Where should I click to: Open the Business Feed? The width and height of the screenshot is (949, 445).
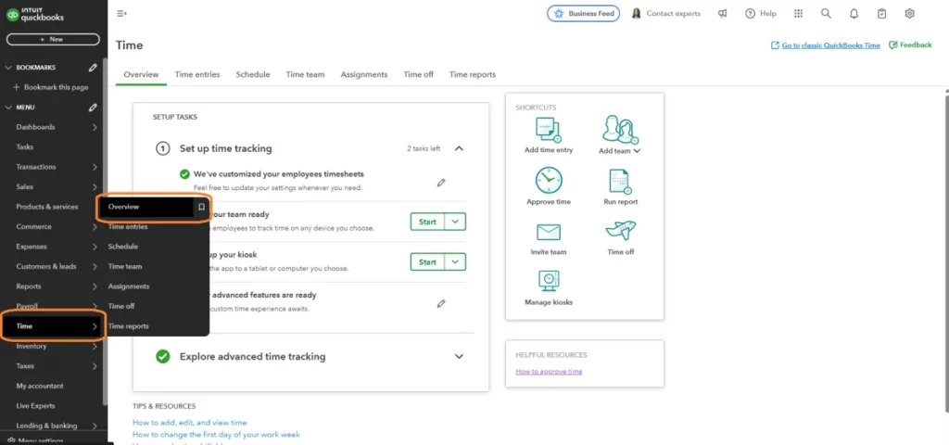[x=584, y=13]
